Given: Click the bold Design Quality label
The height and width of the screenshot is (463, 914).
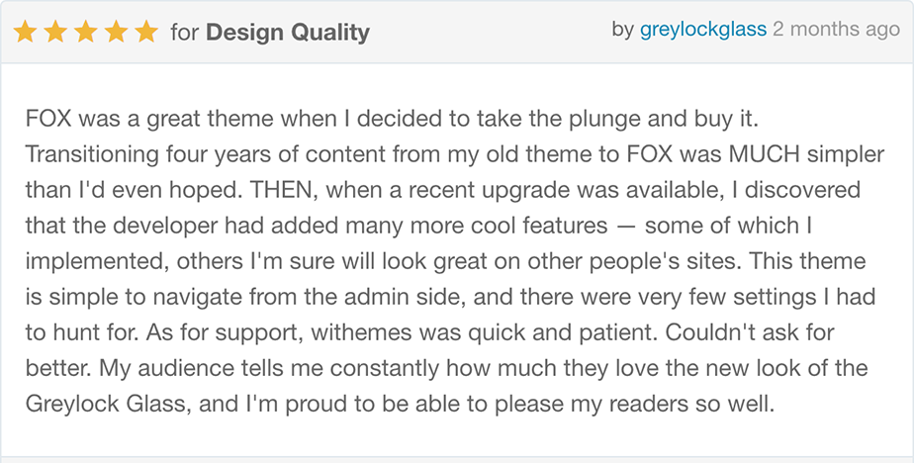Looking at the screenshot, I should [x=288, y=33].
